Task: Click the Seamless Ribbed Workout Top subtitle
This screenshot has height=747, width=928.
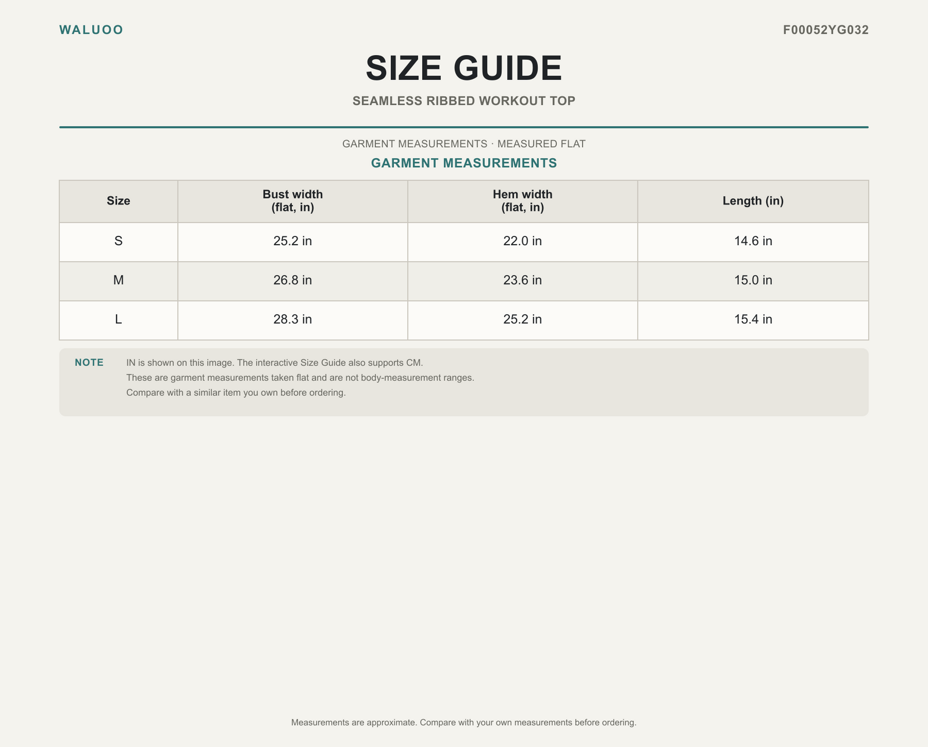Action: pyautogui.click(x=464, y=101)
